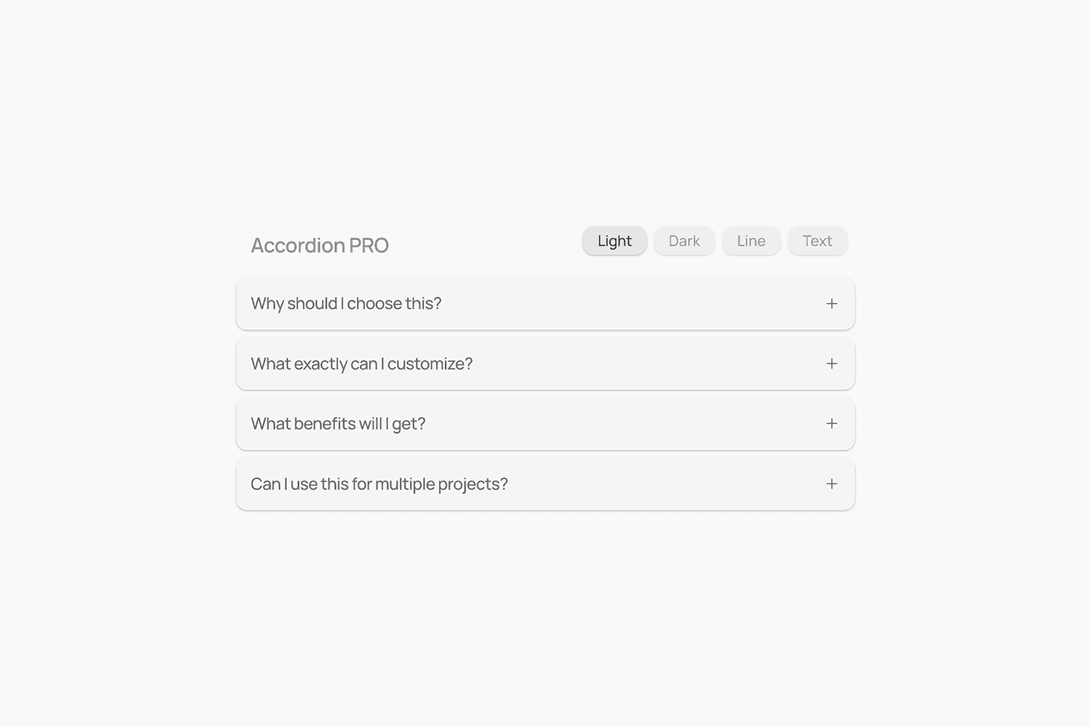1090x727 pixels.
Task: Click the 'customize' question label text
Action: tap(362, 363)
